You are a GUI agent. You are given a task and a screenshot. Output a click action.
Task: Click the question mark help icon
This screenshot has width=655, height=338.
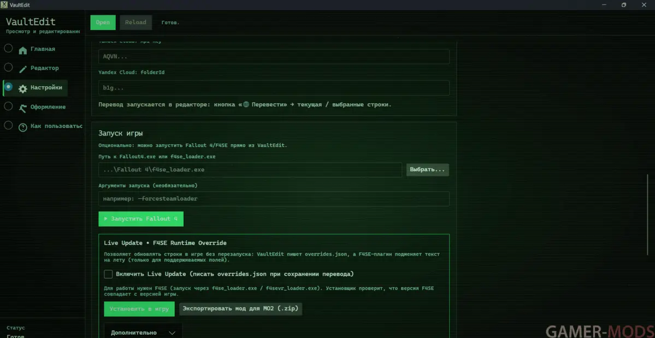pos(22,127)
